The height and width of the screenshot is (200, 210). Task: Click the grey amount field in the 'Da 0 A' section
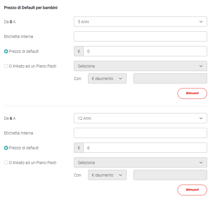(170, 79)
